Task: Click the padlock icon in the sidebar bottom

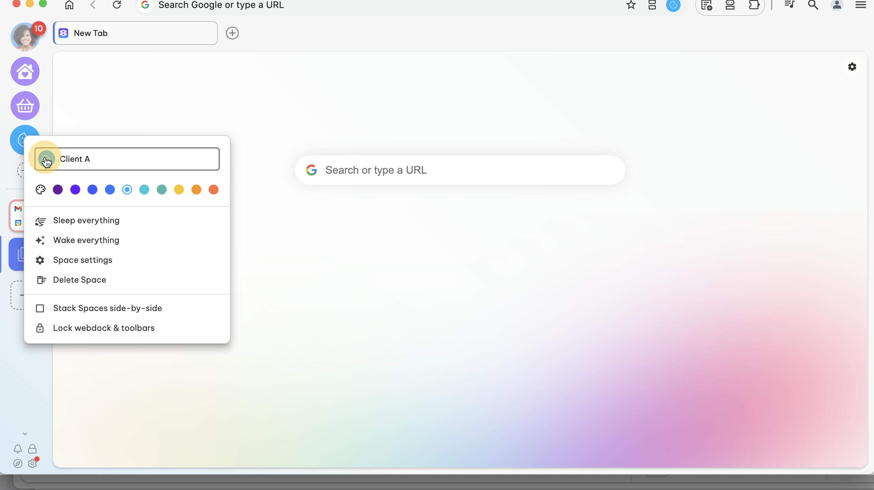Action: point(32,449)
